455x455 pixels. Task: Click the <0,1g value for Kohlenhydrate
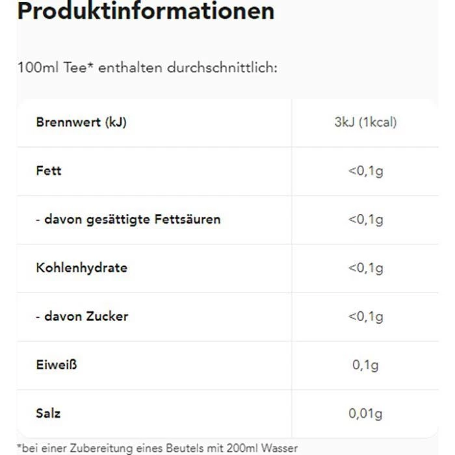365,268
